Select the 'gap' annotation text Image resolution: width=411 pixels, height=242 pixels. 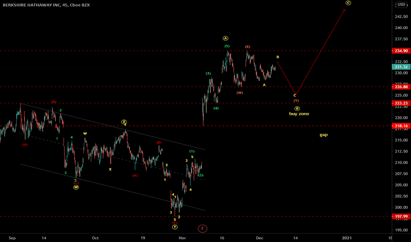click(324, 135)
